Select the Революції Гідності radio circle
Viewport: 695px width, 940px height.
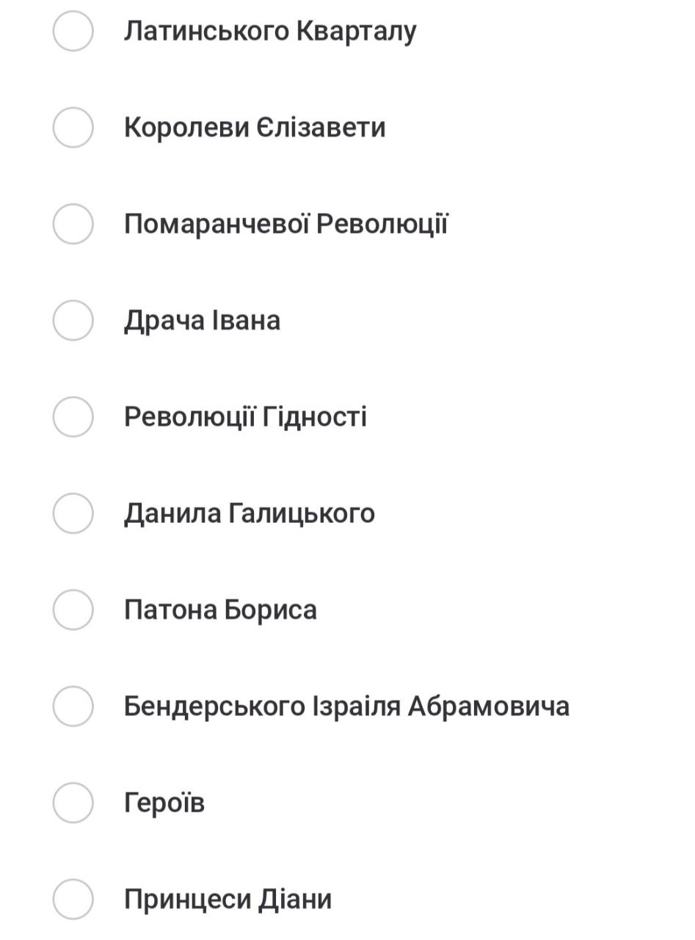pyautogui.click(x=73, y=416)
